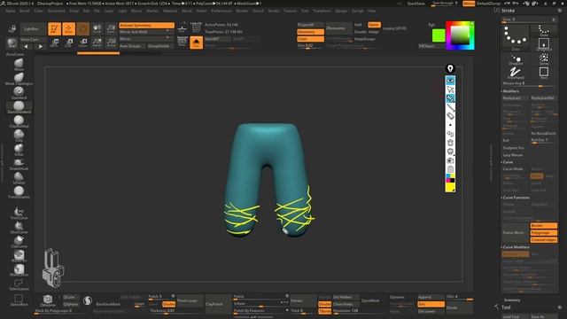Pick the overlay toolbar cursor tool
This screenshot has height=319, width=567.
point(450,89)
